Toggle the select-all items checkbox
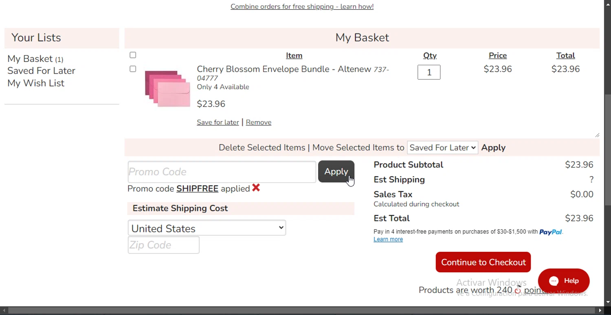This screenshot has height=315, width=611. tap(133, 55)
